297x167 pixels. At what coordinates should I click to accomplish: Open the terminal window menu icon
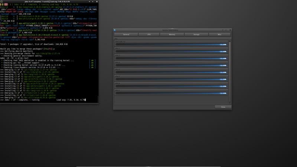tap(1, 1)
